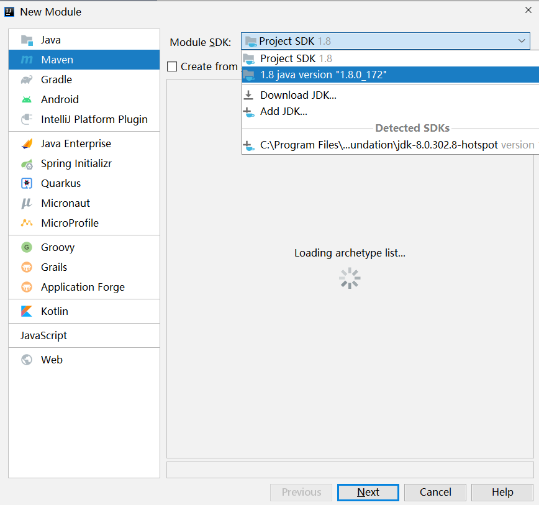Select Download JDK... menu entry
This screenshot has height=505, width=539.
click(390, 95)
